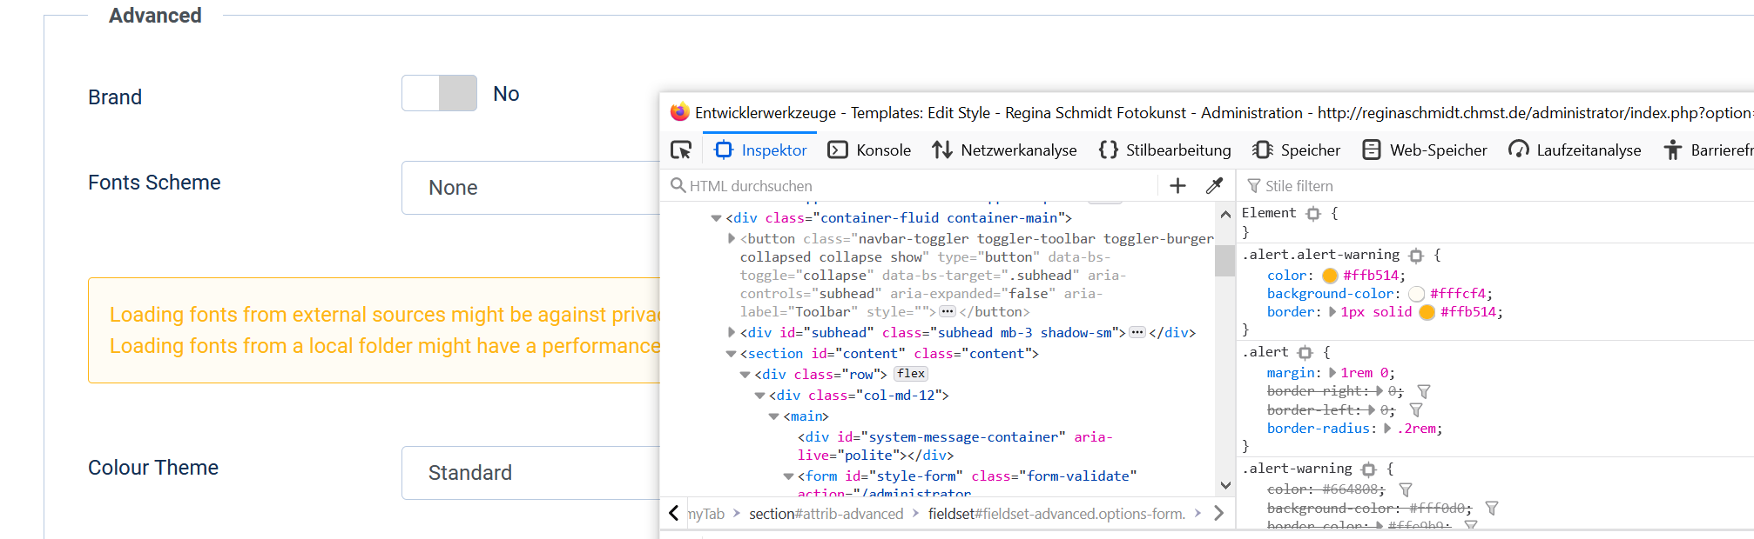
Task: Switch to the Stilbearbeitung tab
Action: point(1164,150)
